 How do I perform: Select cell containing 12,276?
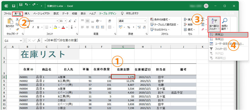123,81
